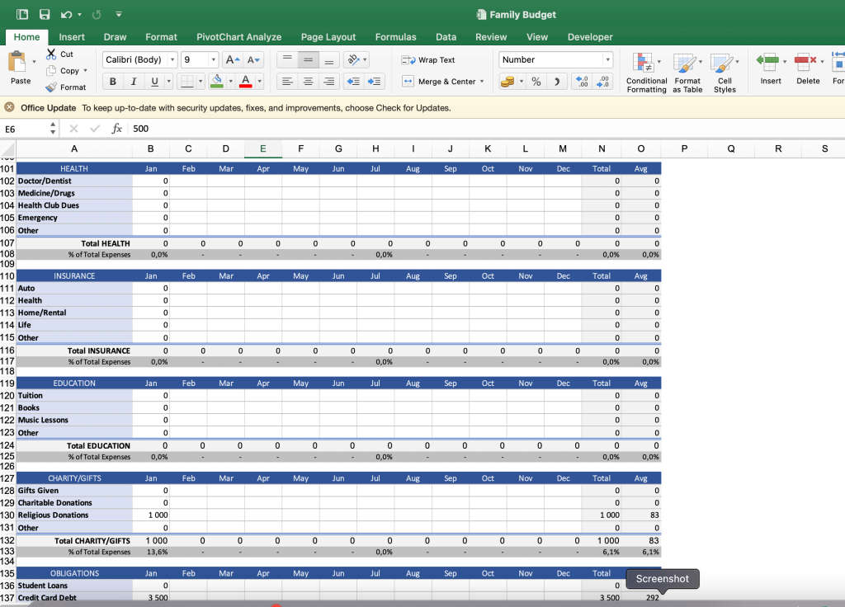Expand the Merge & Center options

click(x=480, y=82)
